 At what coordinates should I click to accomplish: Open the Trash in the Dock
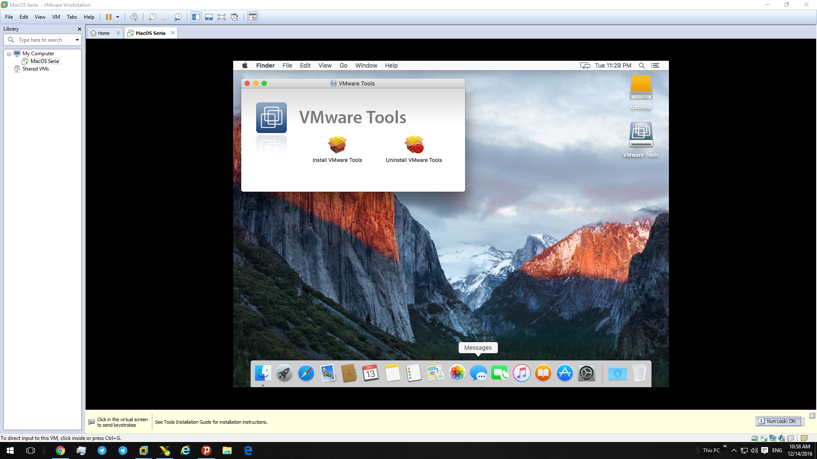(x=639, y=373)
